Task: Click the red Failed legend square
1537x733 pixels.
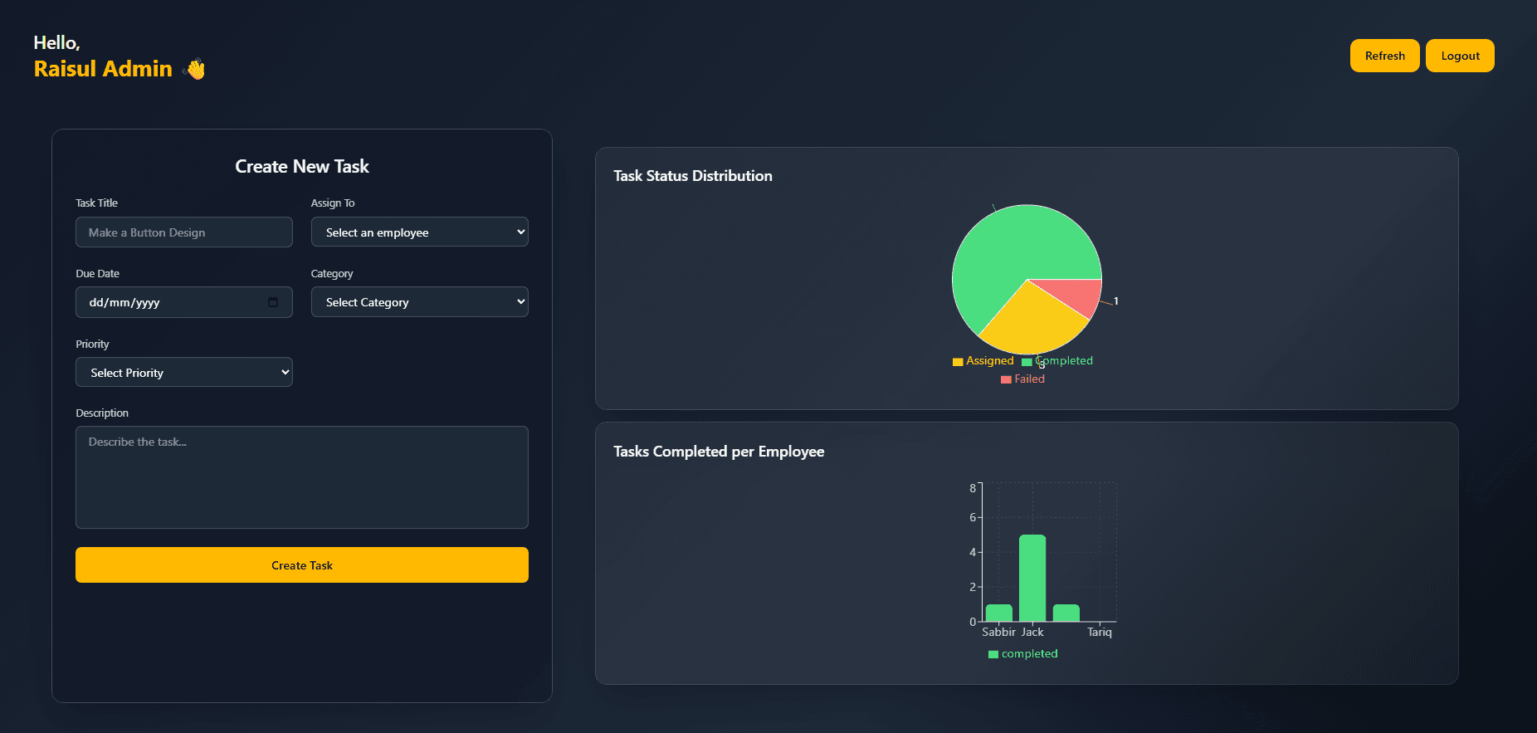Action: tap(1006, 379)
